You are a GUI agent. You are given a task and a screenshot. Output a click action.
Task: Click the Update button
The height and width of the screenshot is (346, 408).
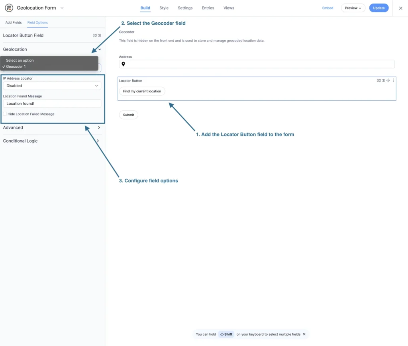point(379,8)
